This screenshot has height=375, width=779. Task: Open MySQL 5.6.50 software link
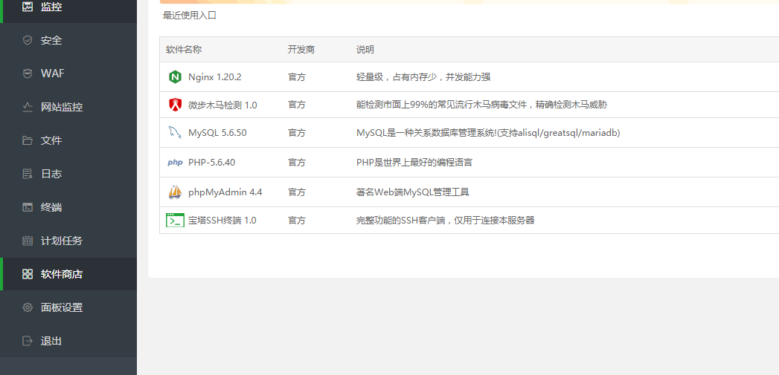pos(217,132)
